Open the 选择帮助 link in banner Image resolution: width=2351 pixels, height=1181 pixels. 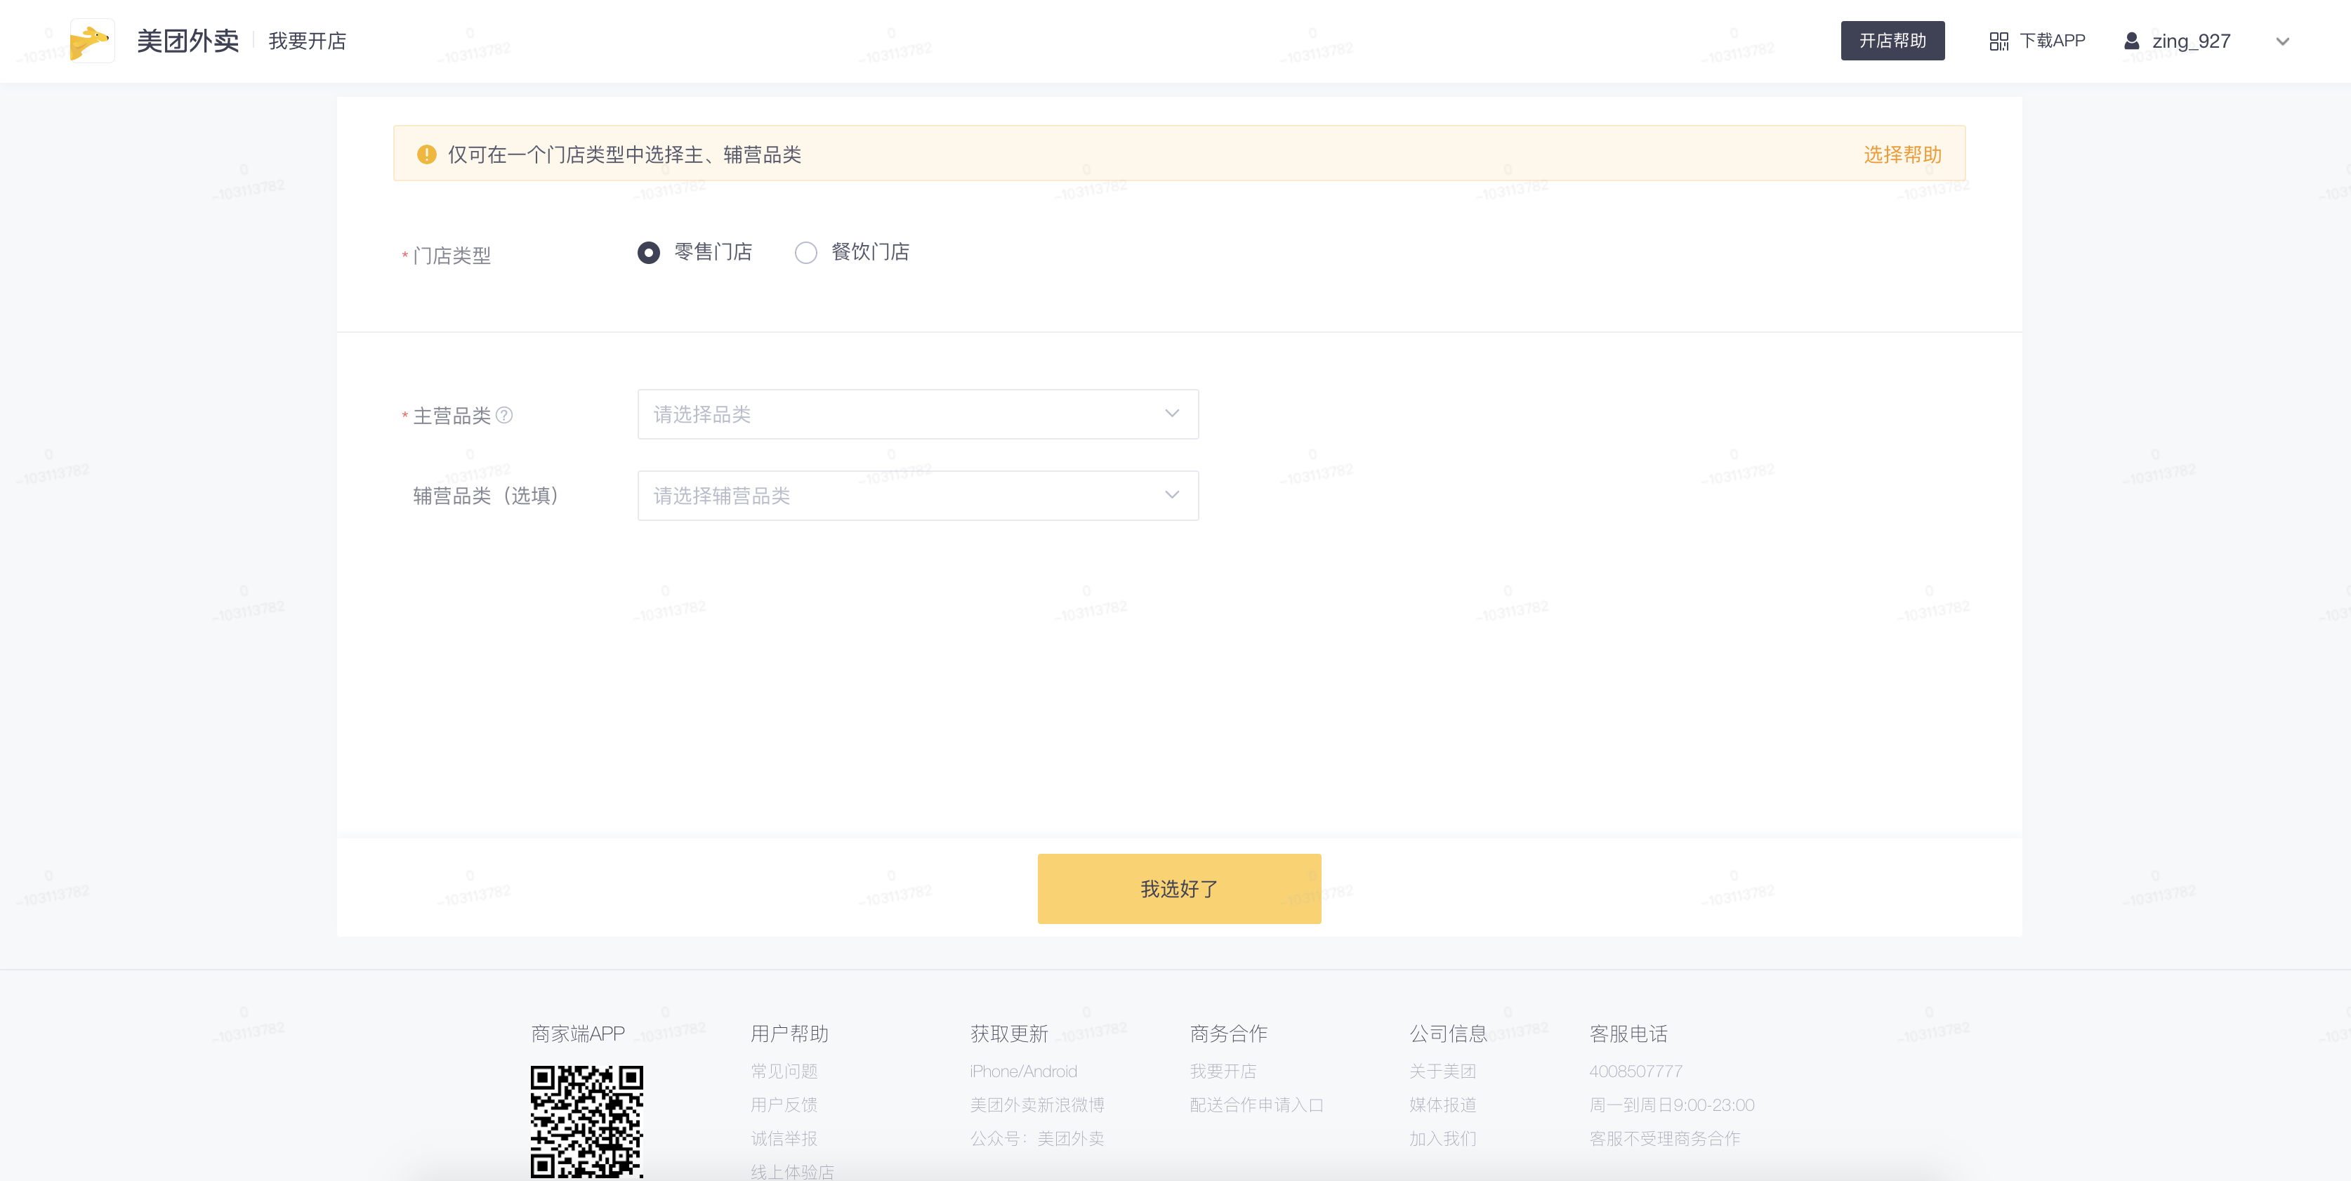coord(1902,154)
